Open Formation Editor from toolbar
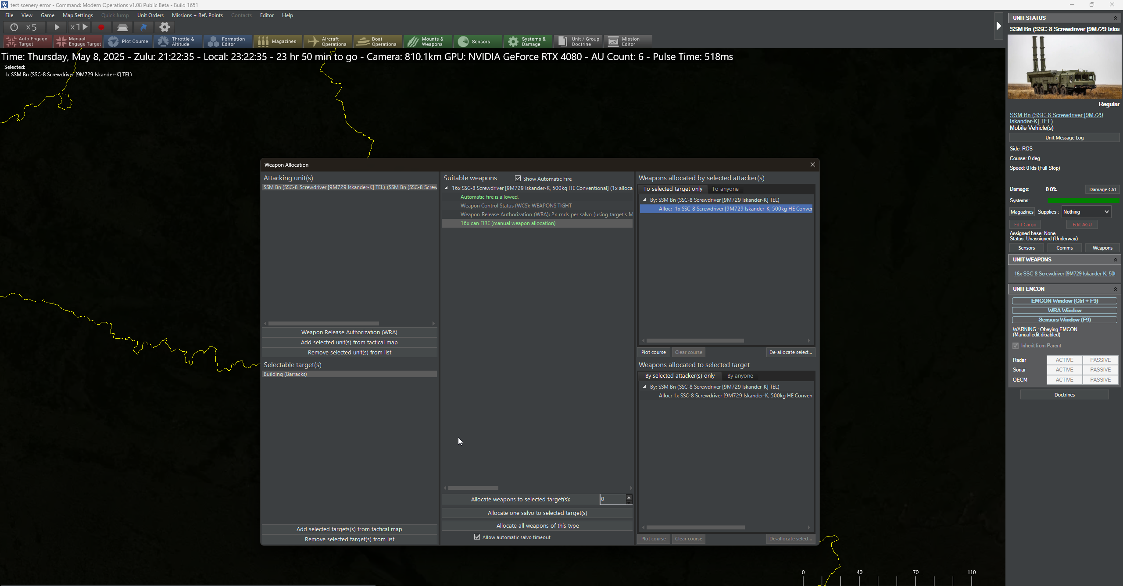The image size is (1123, 586). point(228,42)
